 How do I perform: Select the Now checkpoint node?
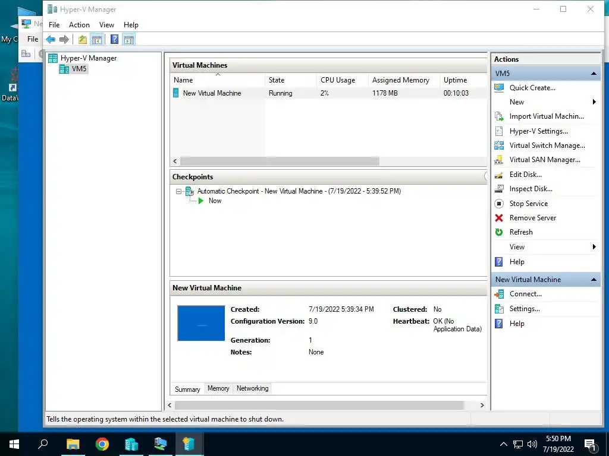coord(215,201)
